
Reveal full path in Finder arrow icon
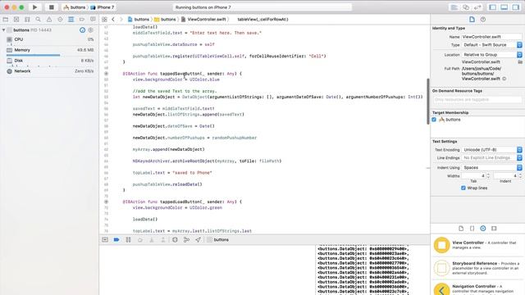point(504,79)
